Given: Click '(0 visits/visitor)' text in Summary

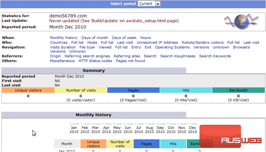Looking at the screenshot, I should 81,100.
